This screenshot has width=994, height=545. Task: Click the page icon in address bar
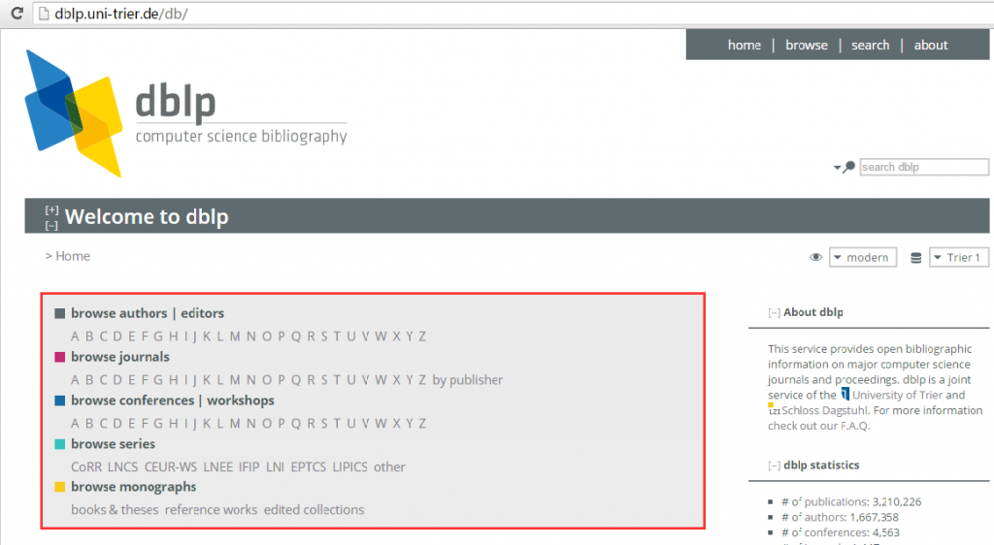pos(44,14)
